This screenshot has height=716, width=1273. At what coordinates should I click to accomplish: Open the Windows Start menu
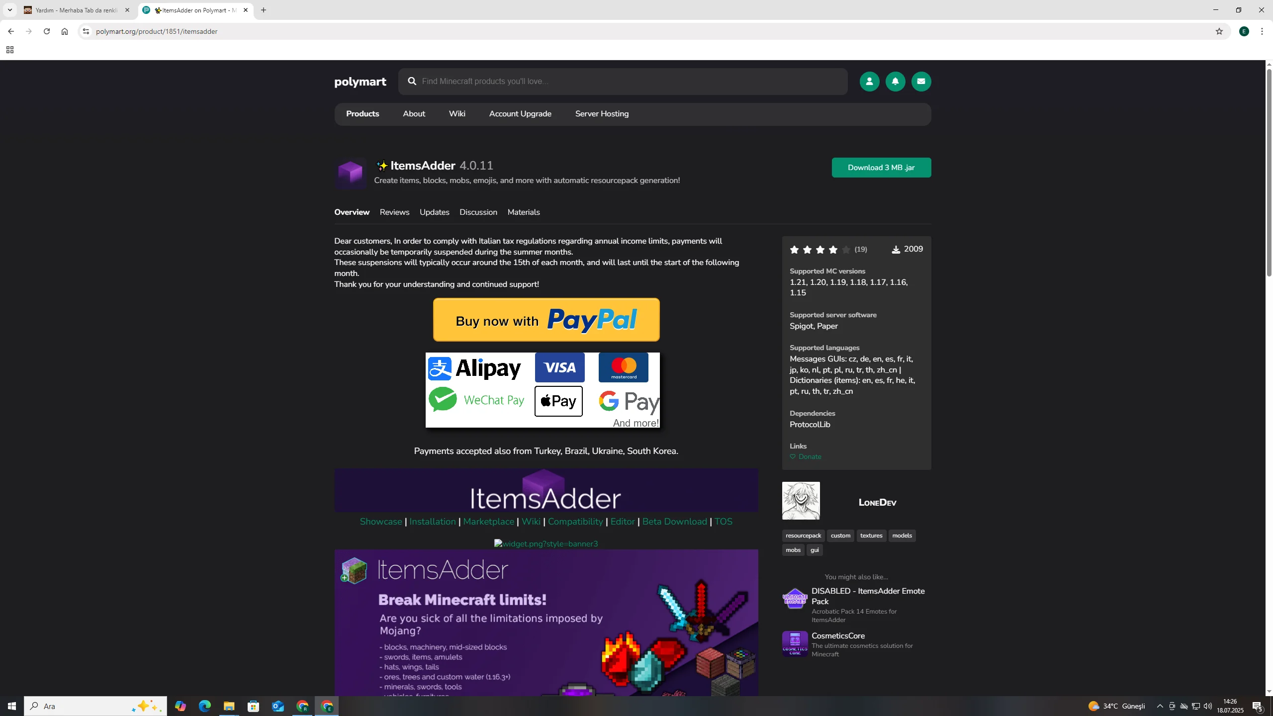(12, 706)
